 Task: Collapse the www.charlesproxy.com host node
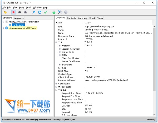(x=3, y=22)
